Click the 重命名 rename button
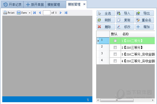Screen dimensions: 157x104 [145, 20]
